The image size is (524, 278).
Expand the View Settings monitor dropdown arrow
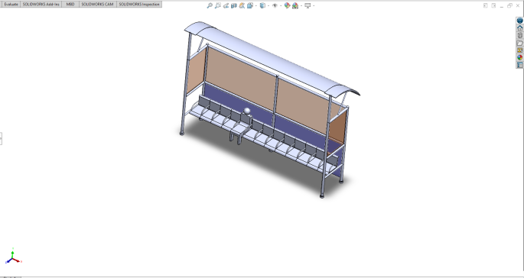pyautogui.click(x=314, y=5)
